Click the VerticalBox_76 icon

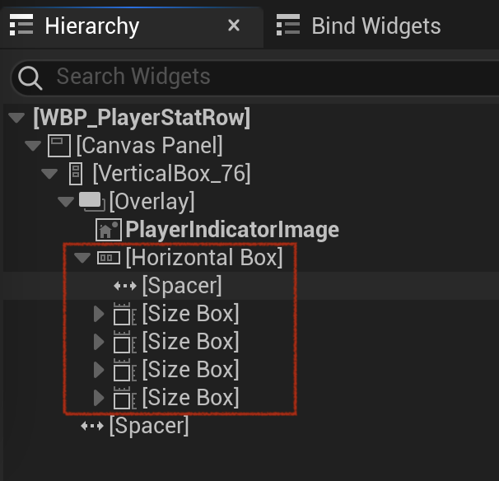(76, 174)
